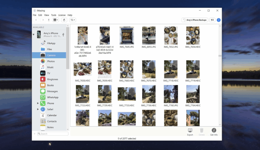Open the View menu

pos(47,15)
